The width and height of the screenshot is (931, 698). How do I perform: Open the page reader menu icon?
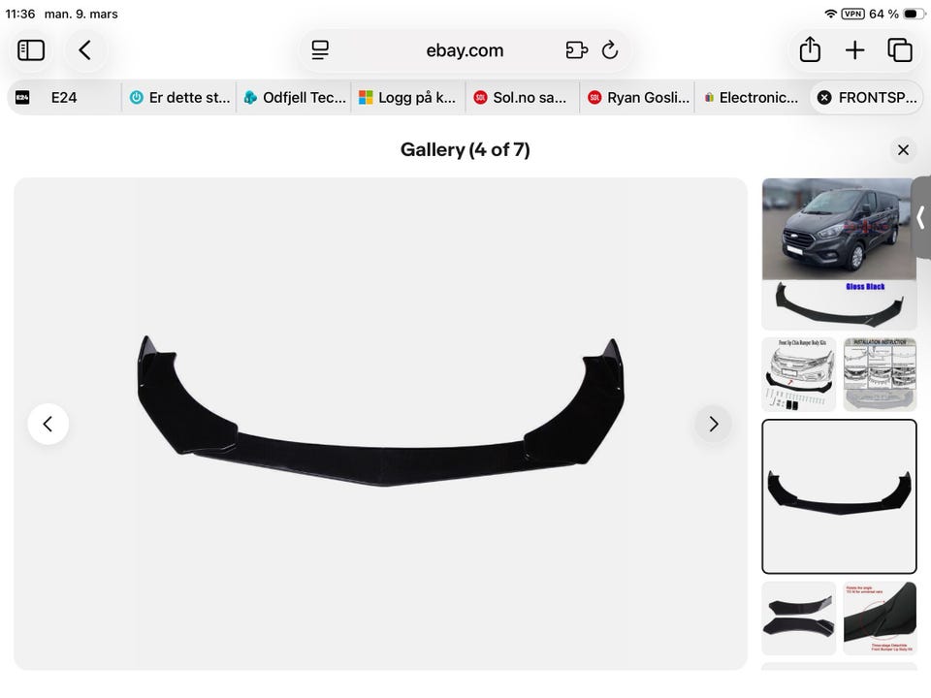click(320, 50)
